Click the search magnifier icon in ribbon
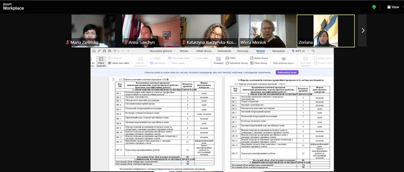 tap(314, 51)
